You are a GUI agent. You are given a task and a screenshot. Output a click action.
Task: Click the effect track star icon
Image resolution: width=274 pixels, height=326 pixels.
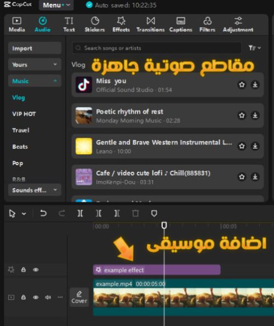[11, 269]
